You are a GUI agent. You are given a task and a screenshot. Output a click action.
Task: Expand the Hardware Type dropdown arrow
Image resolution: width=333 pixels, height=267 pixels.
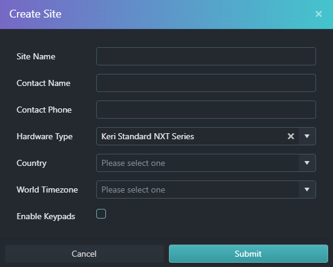tap(307, 136)
